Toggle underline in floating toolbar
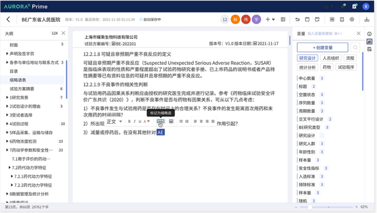The height and width of the screenshot is (213, 377). click(140, 121)
